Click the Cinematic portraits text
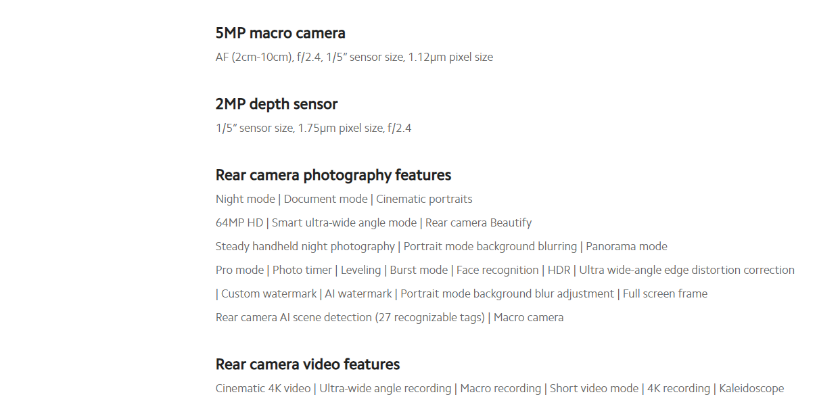This screenshot has width=817, height=401. (424, 199)
